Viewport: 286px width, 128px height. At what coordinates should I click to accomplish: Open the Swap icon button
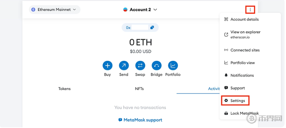pyautogui.click(x=140, y=66)
